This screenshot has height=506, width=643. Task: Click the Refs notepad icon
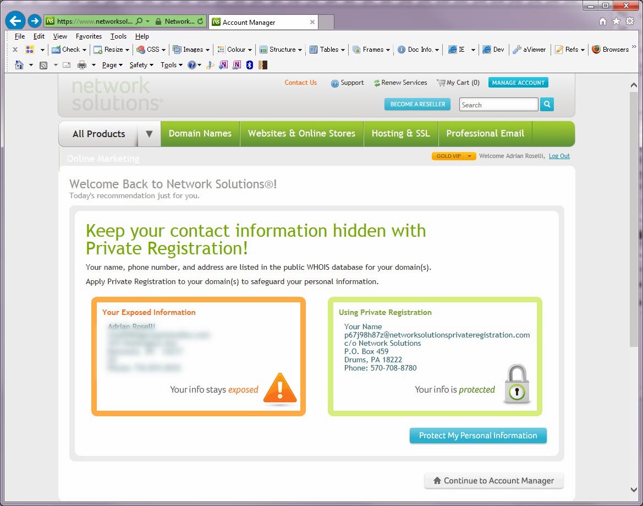[559, 50]
